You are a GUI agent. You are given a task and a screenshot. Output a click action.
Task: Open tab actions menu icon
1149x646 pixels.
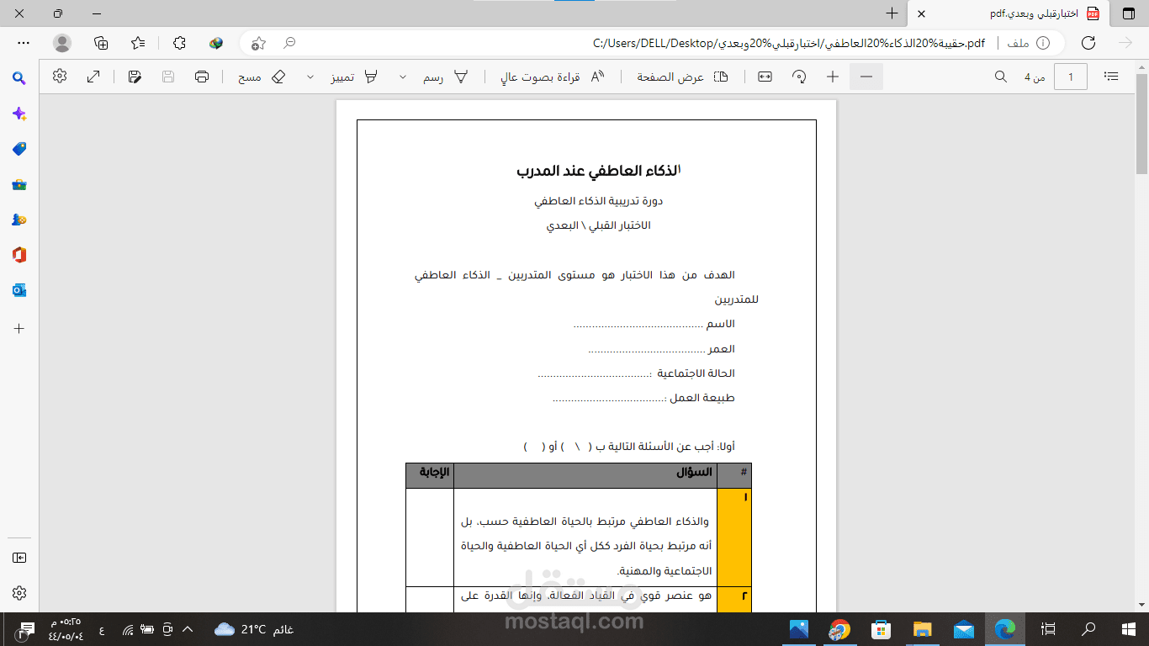[x=1128, y=14]
